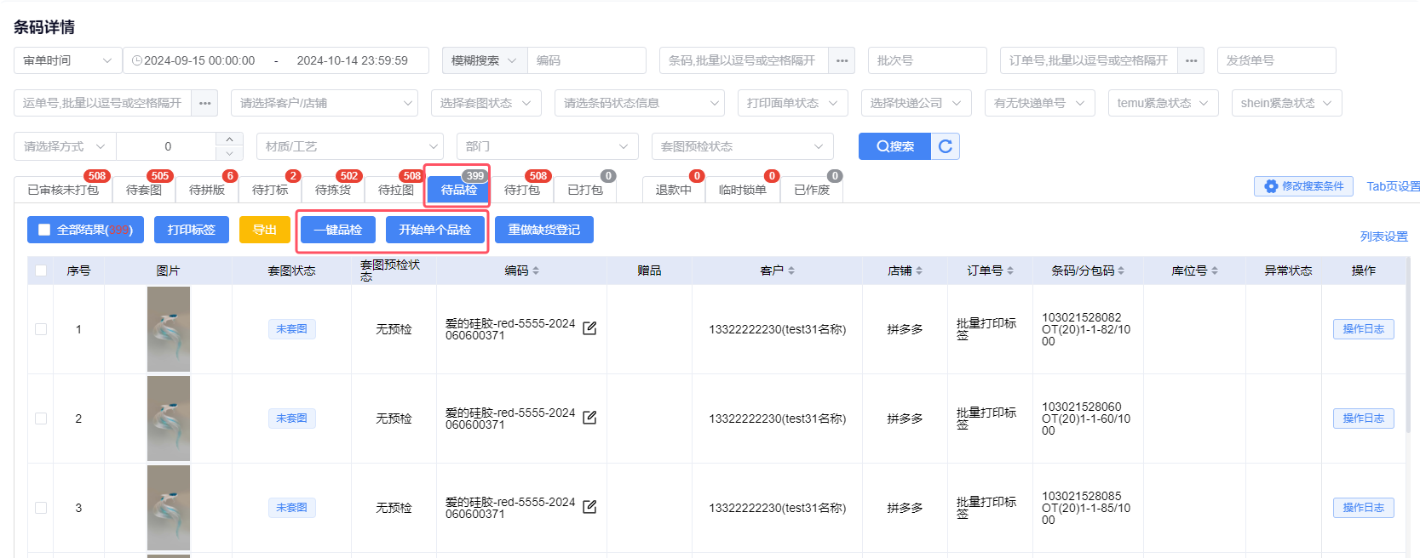The height and width of the screenshot is (558, 1420).
Task: Switch to the 待拣货 tab
Action: pos(333,190)
